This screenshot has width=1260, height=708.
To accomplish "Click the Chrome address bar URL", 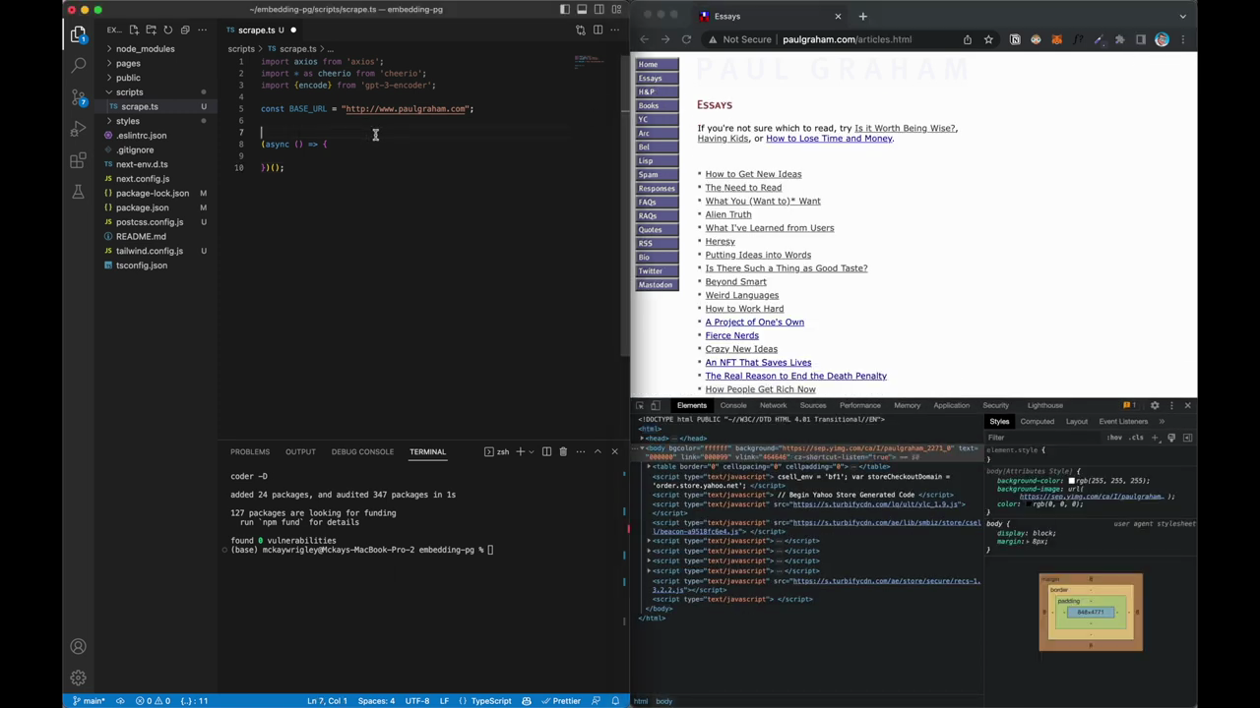I will coord(847,39).
